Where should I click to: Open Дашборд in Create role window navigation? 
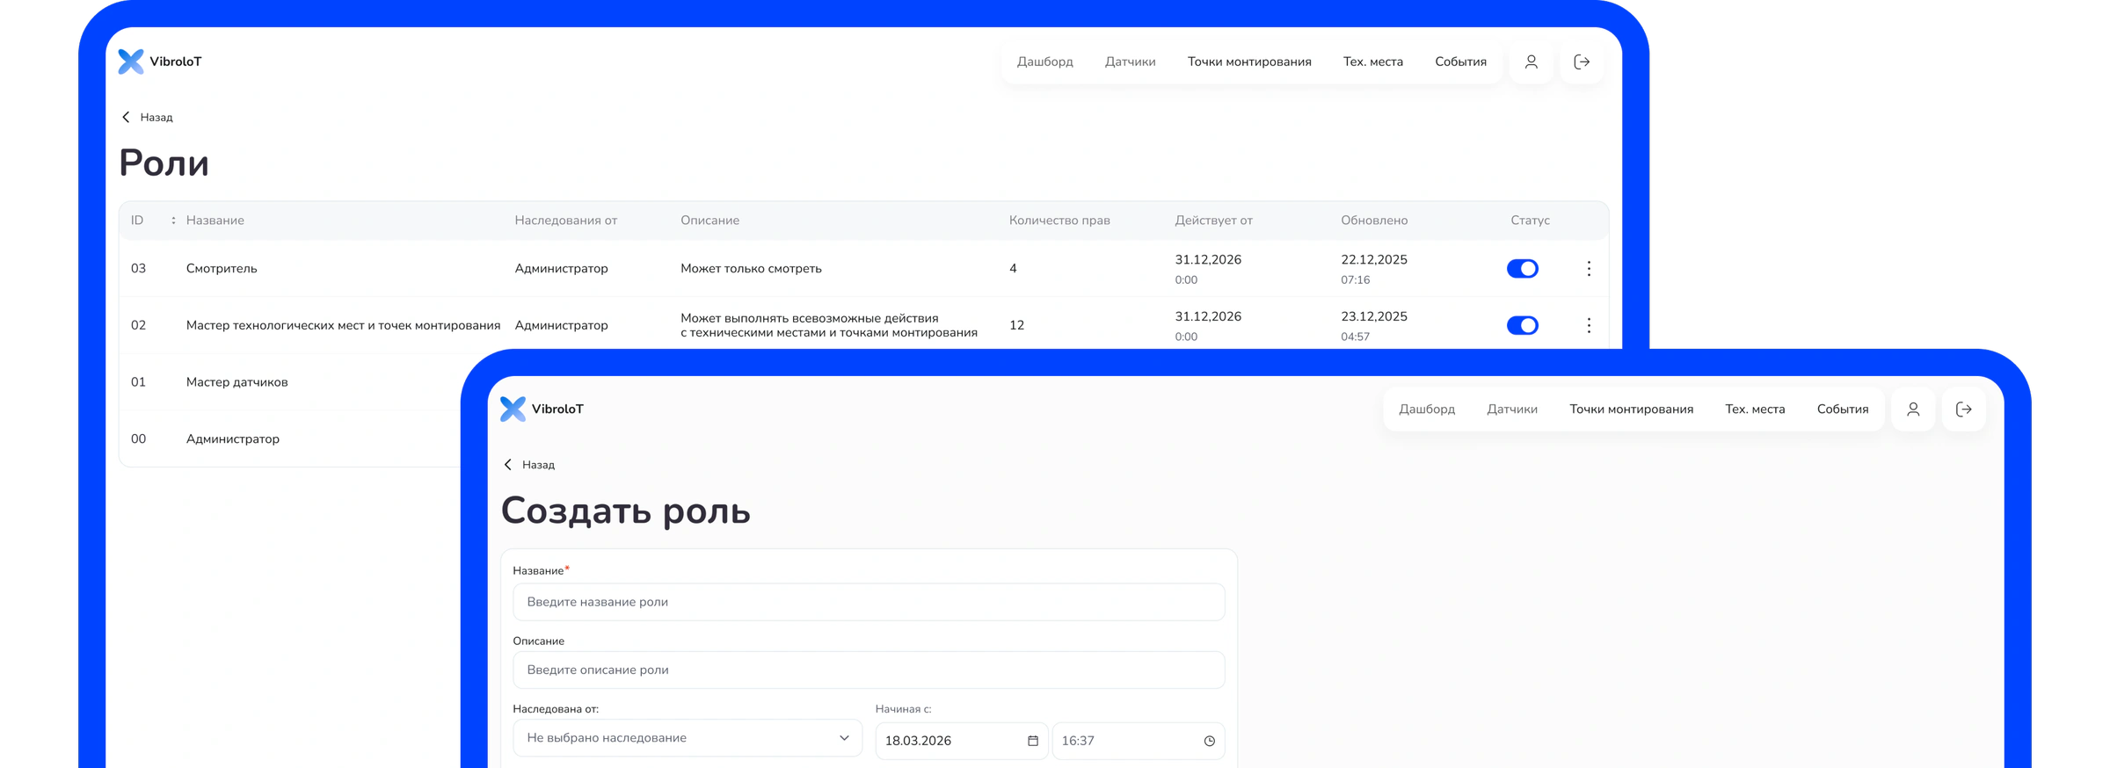pyautogui.click(x=1427, y=409)
